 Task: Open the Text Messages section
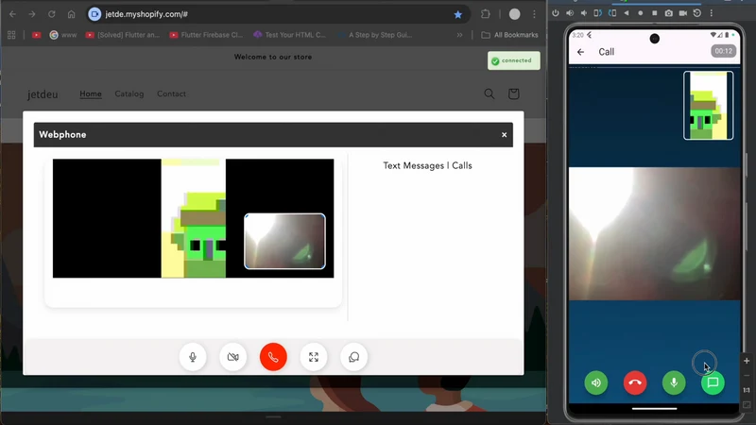414,166
